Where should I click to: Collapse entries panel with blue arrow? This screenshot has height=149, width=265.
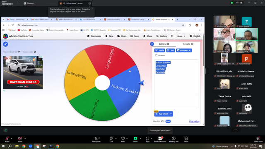(x=152, y=44)
